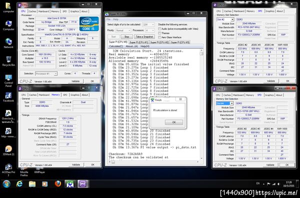300x198 pixels.
Task: Click the volume icon in system tray
Action: (x=279, y=184)
